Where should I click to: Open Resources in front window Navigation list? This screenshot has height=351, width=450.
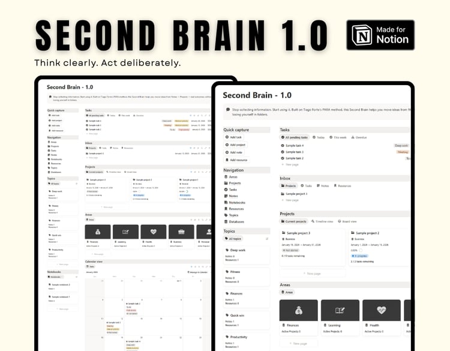tap(234, 209)
